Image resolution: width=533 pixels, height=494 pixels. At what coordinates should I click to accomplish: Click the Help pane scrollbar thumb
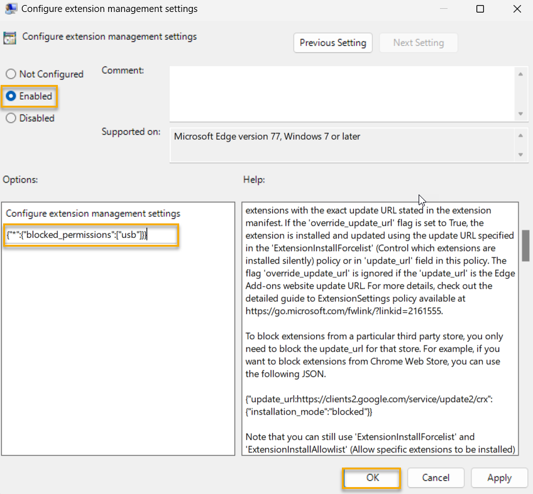pos(525,246)
